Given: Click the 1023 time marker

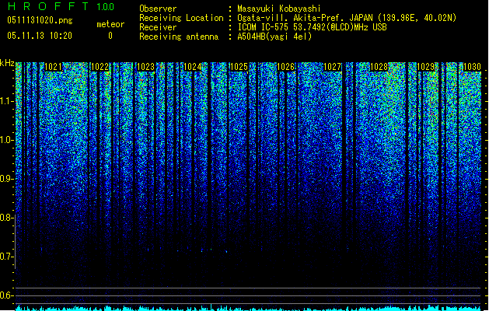Looking at the screenshot, I should [146, 67].
